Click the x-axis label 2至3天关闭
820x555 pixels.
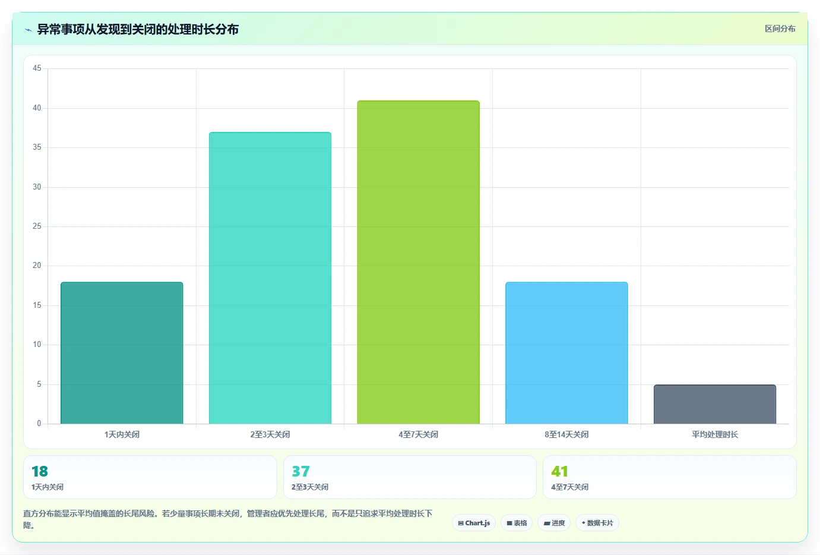pyautogui.click(x=270, y=434)
